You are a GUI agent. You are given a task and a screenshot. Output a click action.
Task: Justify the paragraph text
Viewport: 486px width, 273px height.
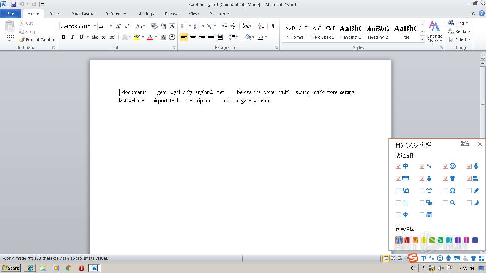[x=211, y=37]
